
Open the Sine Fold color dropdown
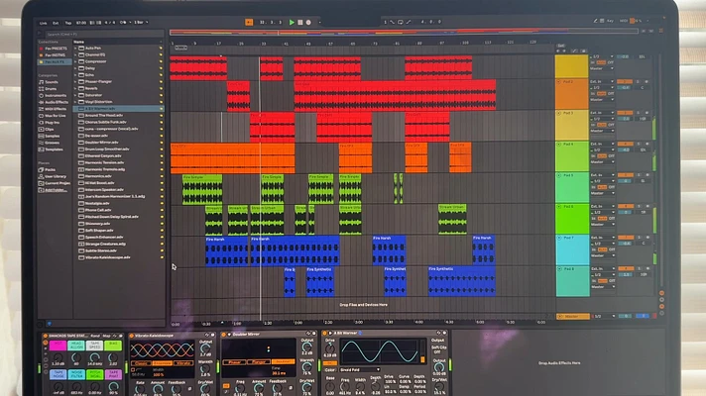pyautogui.click(x=359, y=369)
